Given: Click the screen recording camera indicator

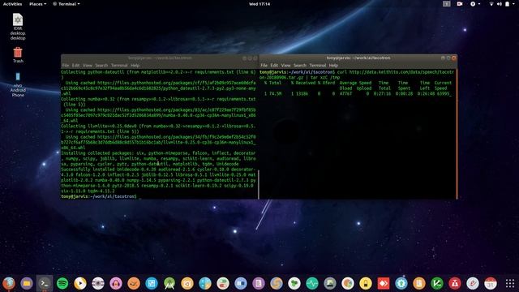Looking at the screenshot, I should coord(460,4).
